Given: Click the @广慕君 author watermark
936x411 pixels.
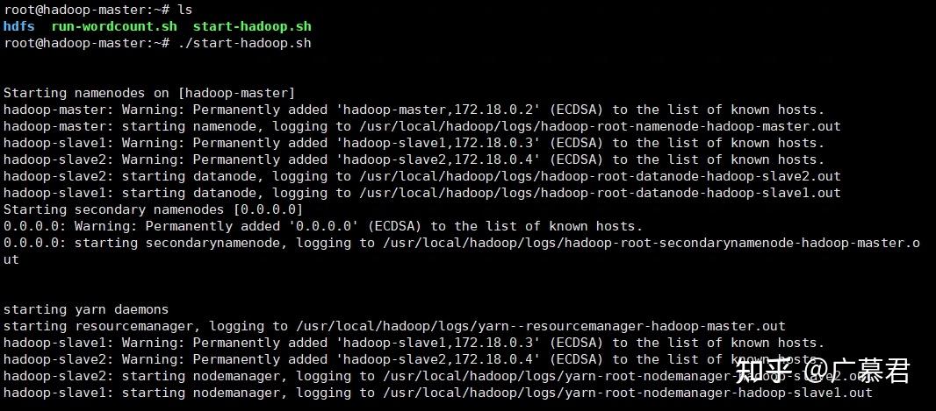Looking at the screenshot, I should point(857,371).
